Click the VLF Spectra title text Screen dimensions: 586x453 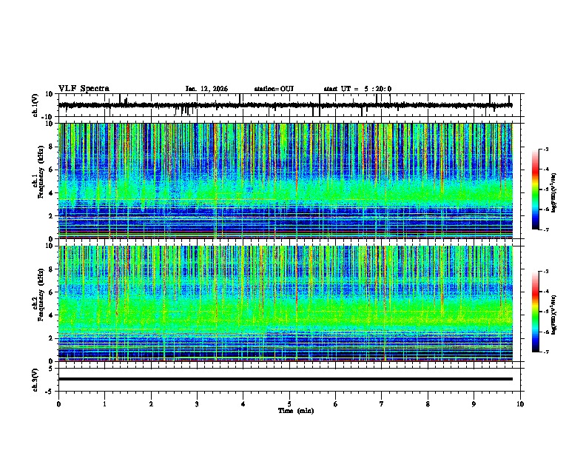pyautogui.click(x=84, y=89)
